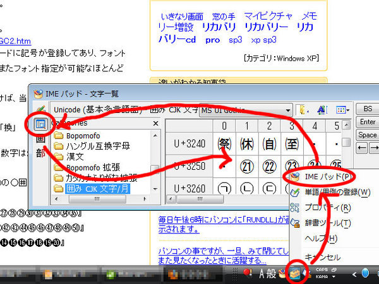Image resolution: width=379 pixels, height=284 pixels.
Task: Insert the circled ㄱ character in row U+3260
Action: [224, 188]
